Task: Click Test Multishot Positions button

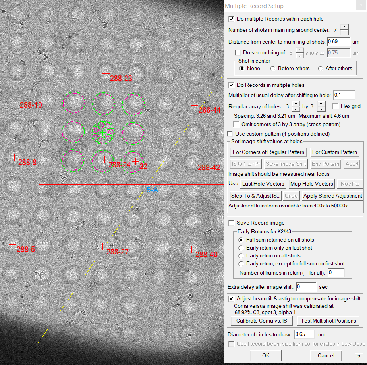Action: 328,321
